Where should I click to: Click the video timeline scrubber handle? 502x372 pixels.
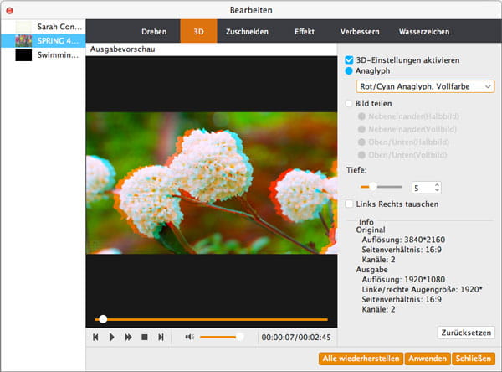[x=103, y=319]
